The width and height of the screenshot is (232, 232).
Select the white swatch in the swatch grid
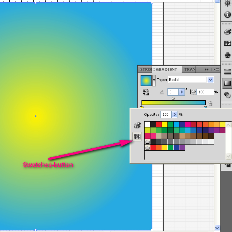click(147, 124)
